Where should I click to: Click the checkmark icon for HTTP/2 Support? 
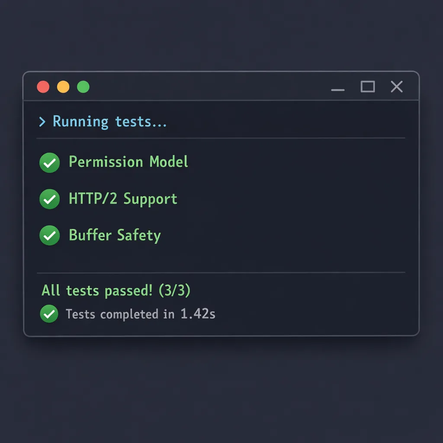click(49, 199)
